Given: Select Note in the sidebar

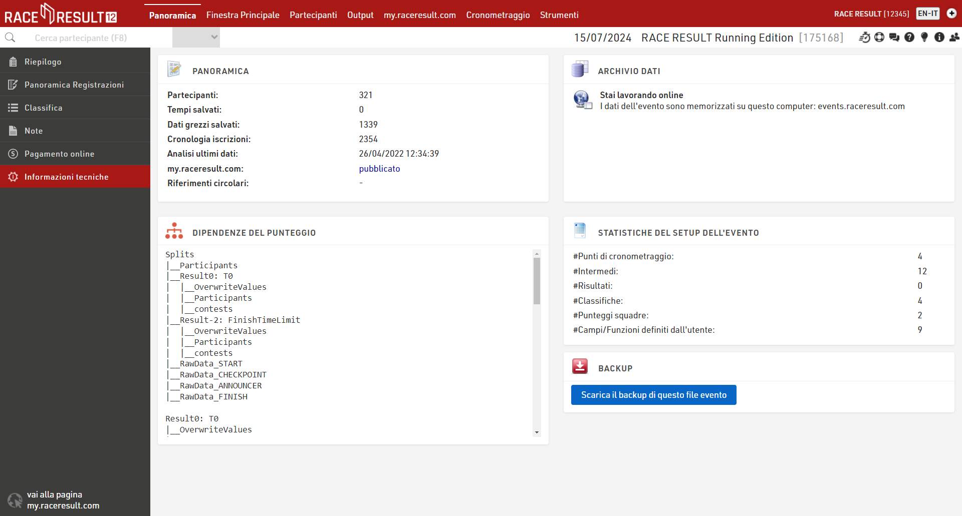Looking at the screenshot, I should tap(75, 131).
